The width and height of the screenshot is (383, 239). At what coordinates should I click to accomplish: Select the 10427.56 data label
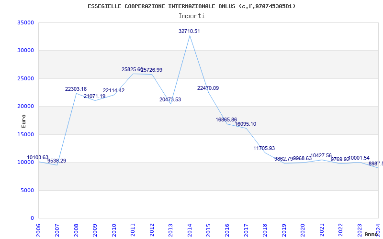pyautogui.click(x=321, y=156)
